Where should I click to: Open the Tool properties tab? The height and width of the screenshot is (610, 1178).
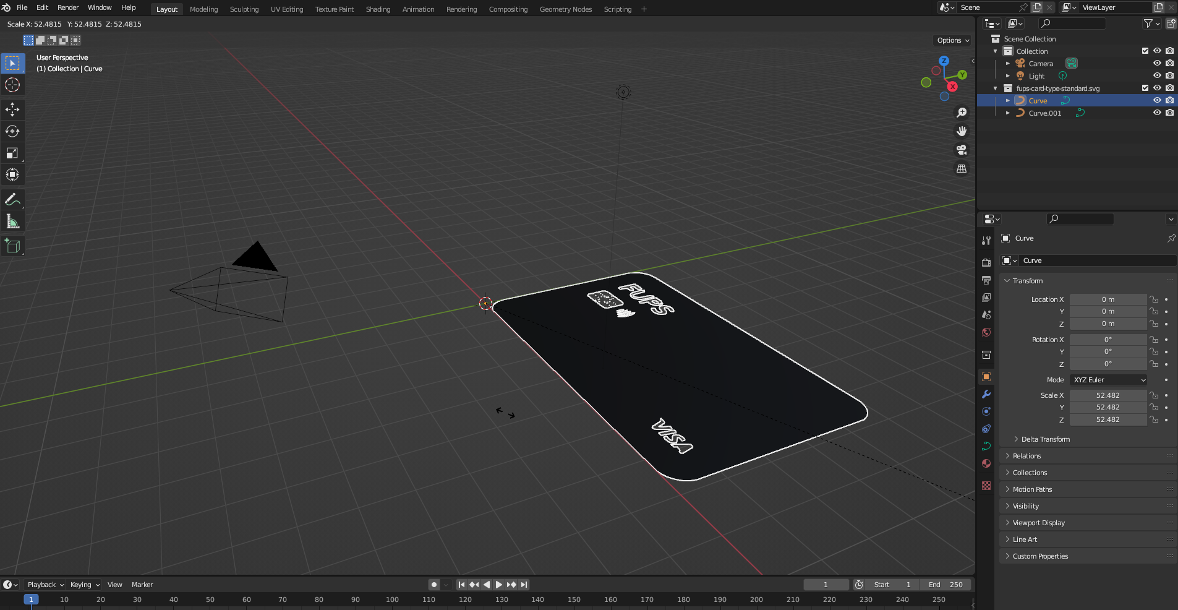[x=986, y=241]
